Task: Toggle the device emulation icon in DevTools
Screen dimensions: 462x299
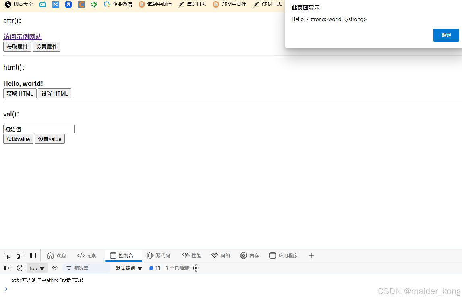Action: click(20, 255)
